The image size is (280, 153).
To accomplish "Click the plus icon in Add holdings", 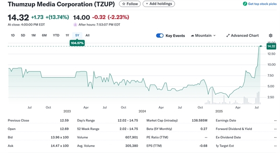I will tap(147, 4).
